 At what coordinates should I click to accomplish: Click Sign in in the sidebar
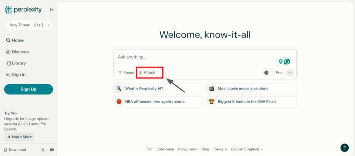pos(16,75)
